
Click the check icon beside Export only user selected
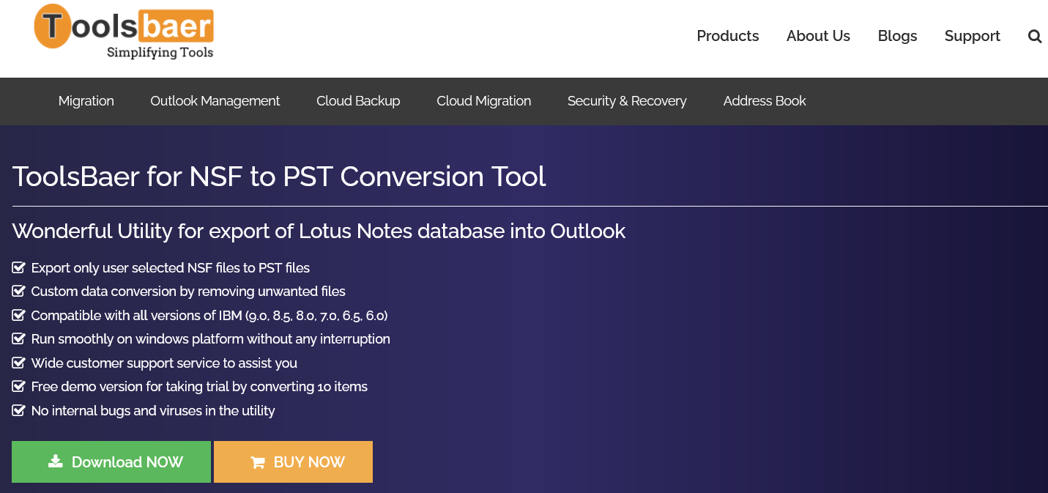pos(19,267)
